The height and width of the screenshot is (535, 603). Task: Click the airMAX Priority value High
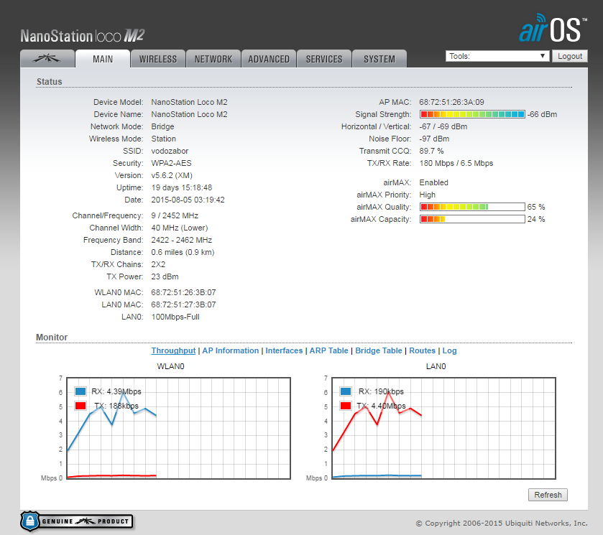click(x=427, y=195)
